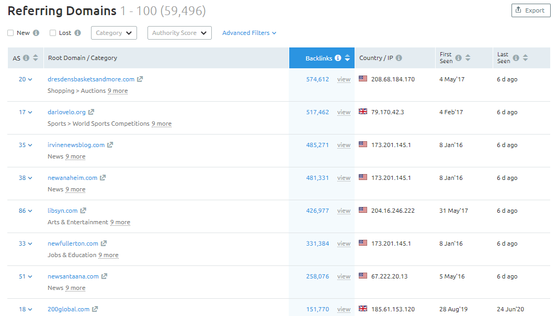Sort by Last Seen arrows
557x316 pixels.
tap(526, 58)
